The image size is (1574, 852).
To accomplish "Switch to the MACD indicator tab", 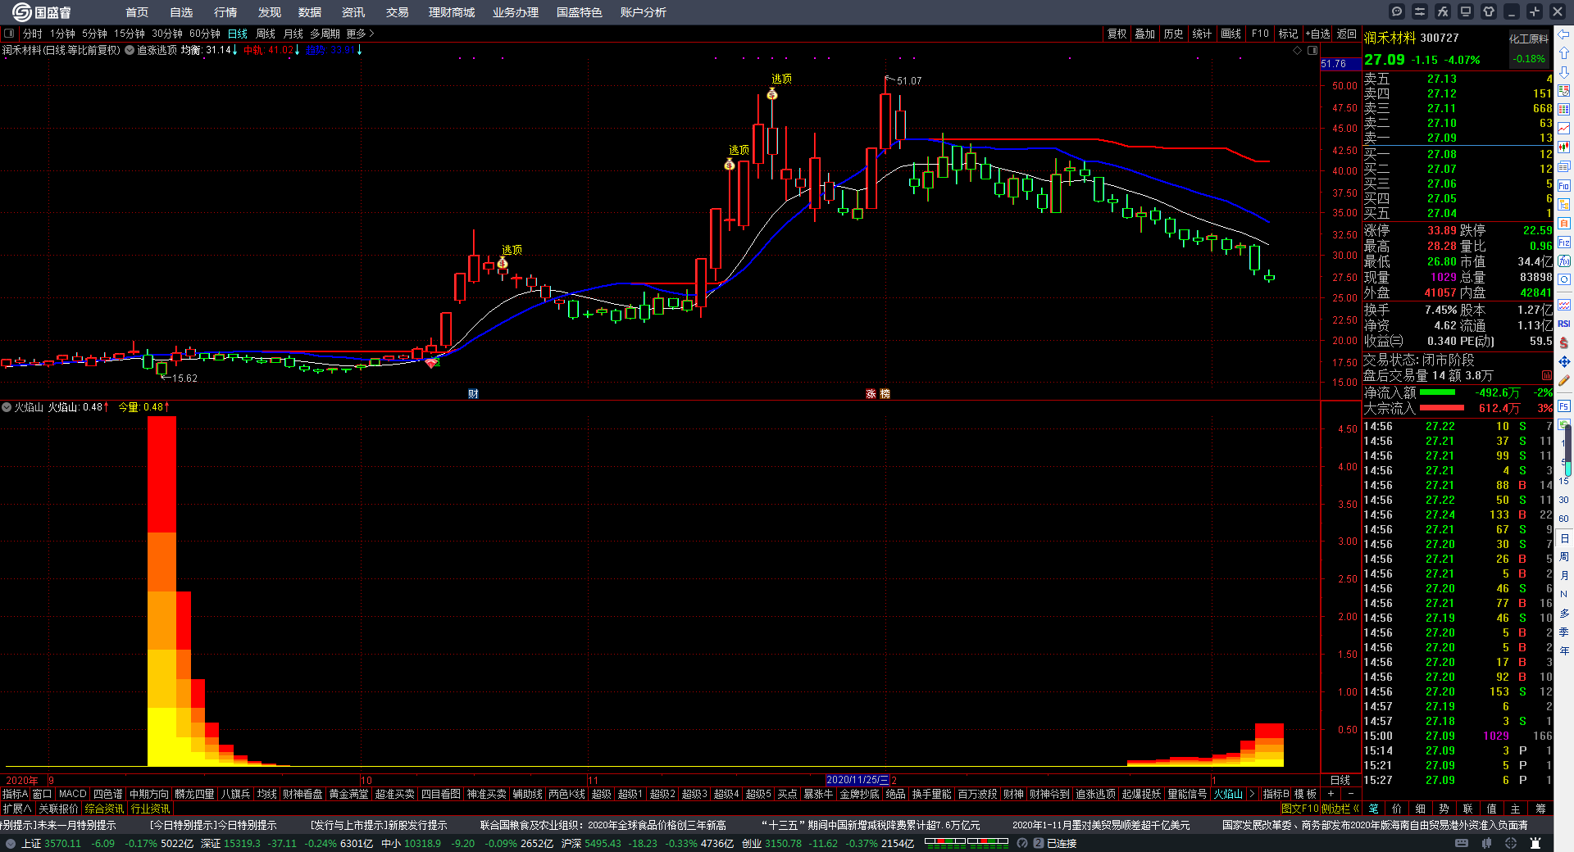I will [72, 794].
